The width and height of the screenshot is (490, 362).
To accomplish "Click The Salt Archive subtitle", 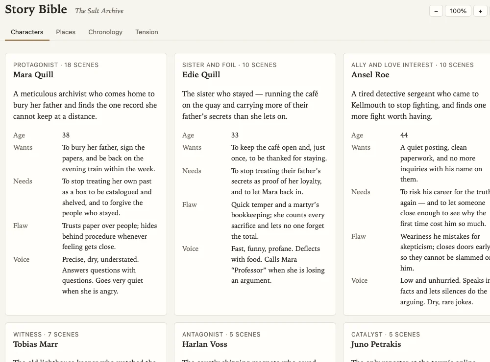I will pyautogui.click(x=99, y=11).
